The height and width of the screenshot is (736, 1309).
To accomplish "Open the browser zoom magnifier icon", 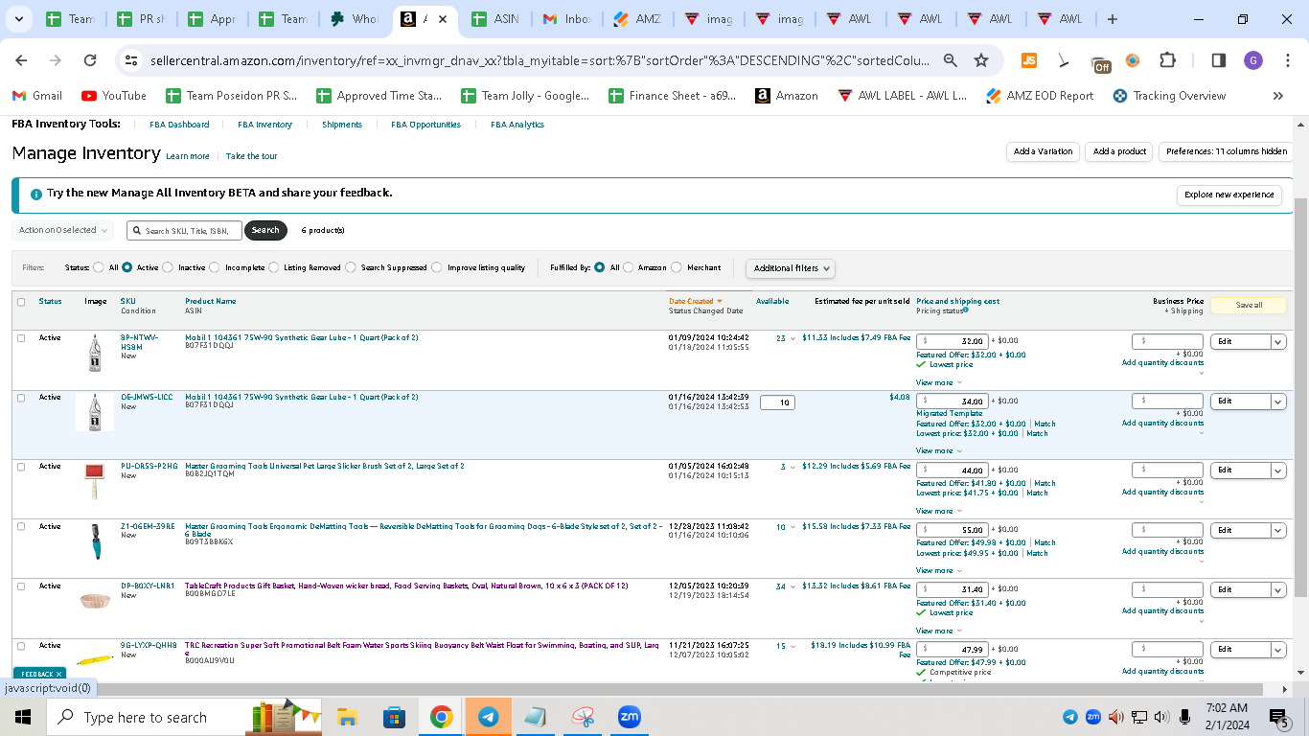I will click(x=951, y=60).
